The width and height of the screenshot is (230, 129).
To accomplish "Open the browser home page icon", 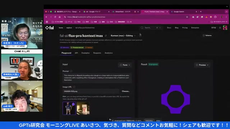I will tap(60, 17).
